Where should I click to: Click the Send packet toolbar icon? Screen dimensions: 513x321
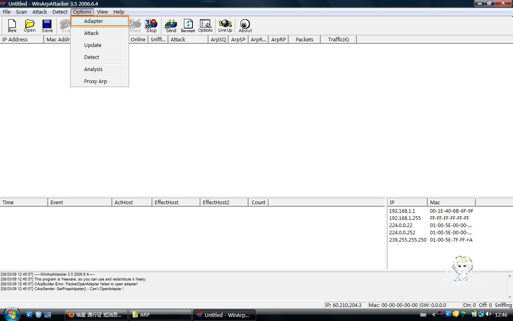point(171,26)
